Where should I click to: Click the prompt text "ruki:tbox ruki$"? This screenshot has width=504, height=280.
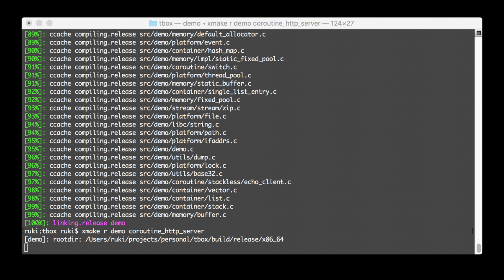point(51,231)
